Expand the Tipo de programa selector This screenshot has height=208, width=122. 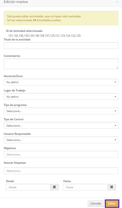coord(61,111)
